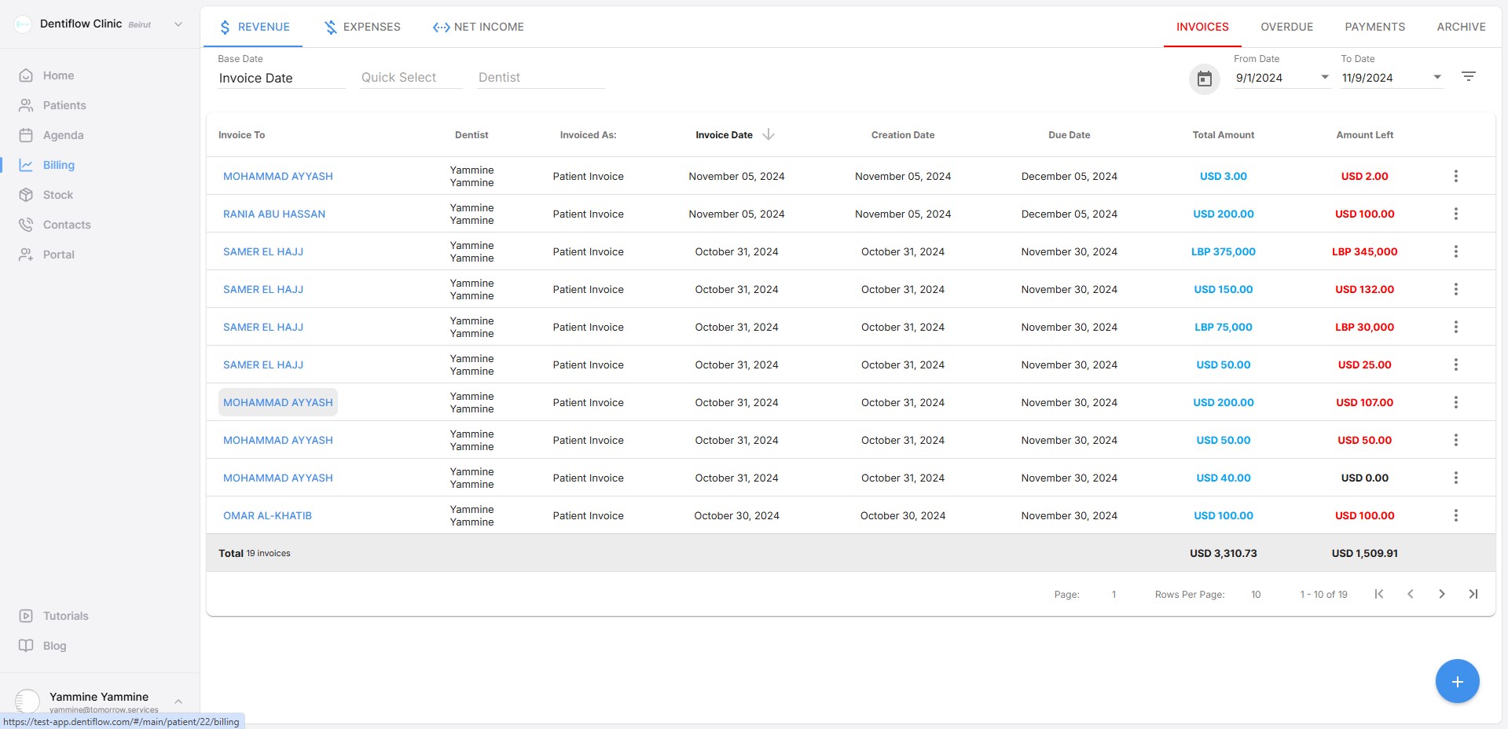The height and width of the screenshot is (729, 1508).
Task: Go to first page of invoices
Action: tap(1378, 594)
